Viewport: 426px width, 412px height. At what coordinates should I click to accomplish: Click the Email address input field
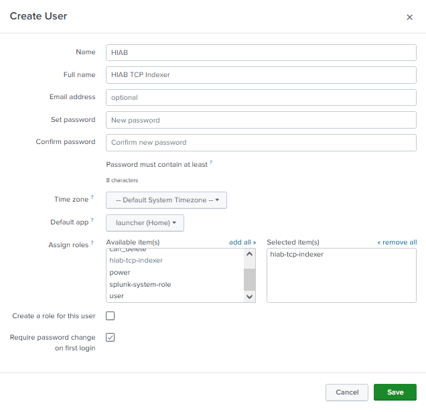[x=261, y=97]
